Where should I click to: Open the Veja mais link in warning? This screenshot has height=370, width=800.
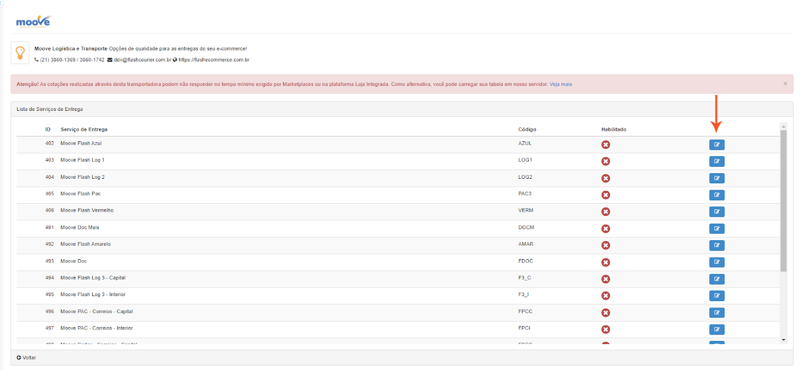click(x=560, y=84)
